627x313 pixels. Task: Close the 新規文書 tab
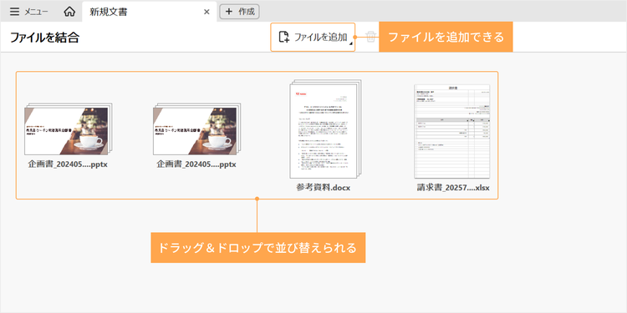pyautogui.click(x=206, y=12)
